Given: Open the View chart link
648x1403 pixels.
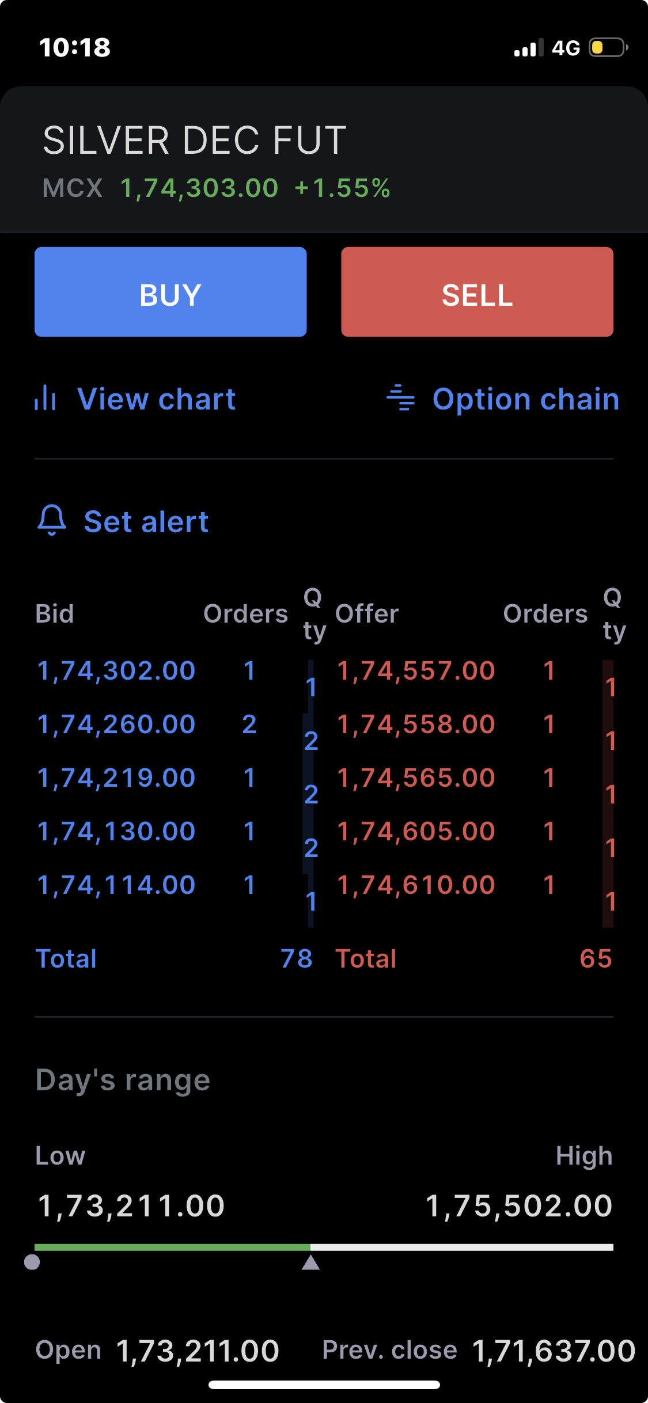Looking at the screenshot, I should 156,399.
